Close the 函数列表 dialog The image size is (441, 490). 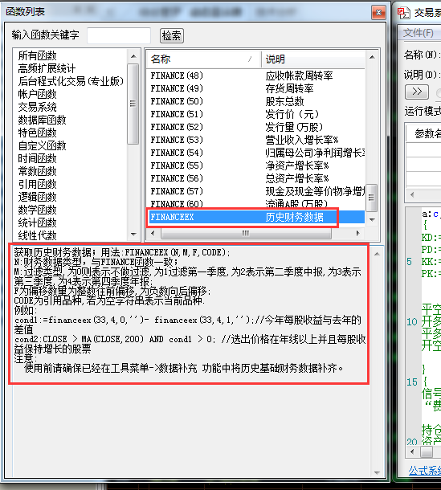[x=378, y=13]
